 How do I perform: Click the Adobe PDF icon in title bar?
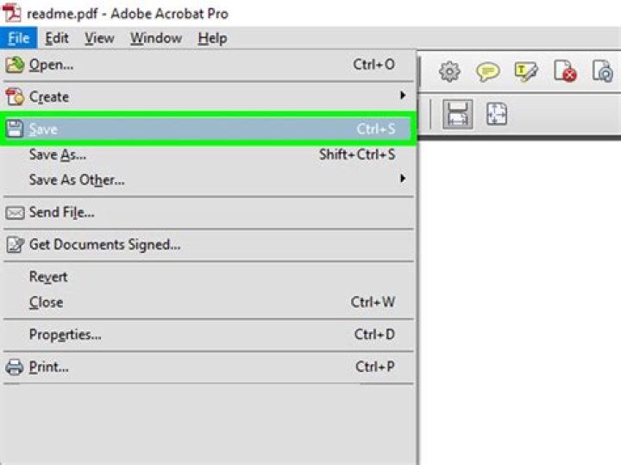[13, 14]
